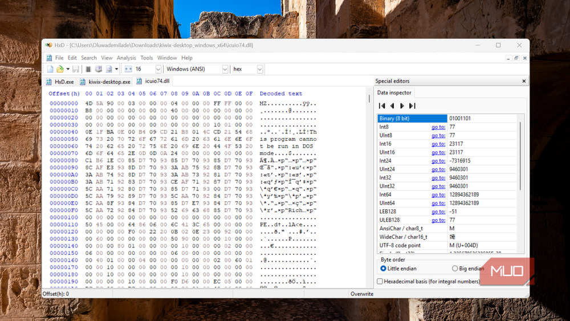The image size is (570, 321).
Task: Jump to first byte in Data inspector
Action: click(382, 106)
